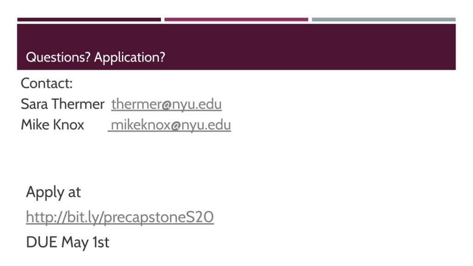Open the thermer@nyu.edu email link
The width and height of the screenshot is (473, 266).
(166, 104)
